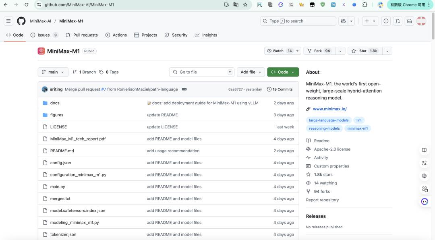Open the GitHub homepage logo
435x240 pixels.
point(21,21)
